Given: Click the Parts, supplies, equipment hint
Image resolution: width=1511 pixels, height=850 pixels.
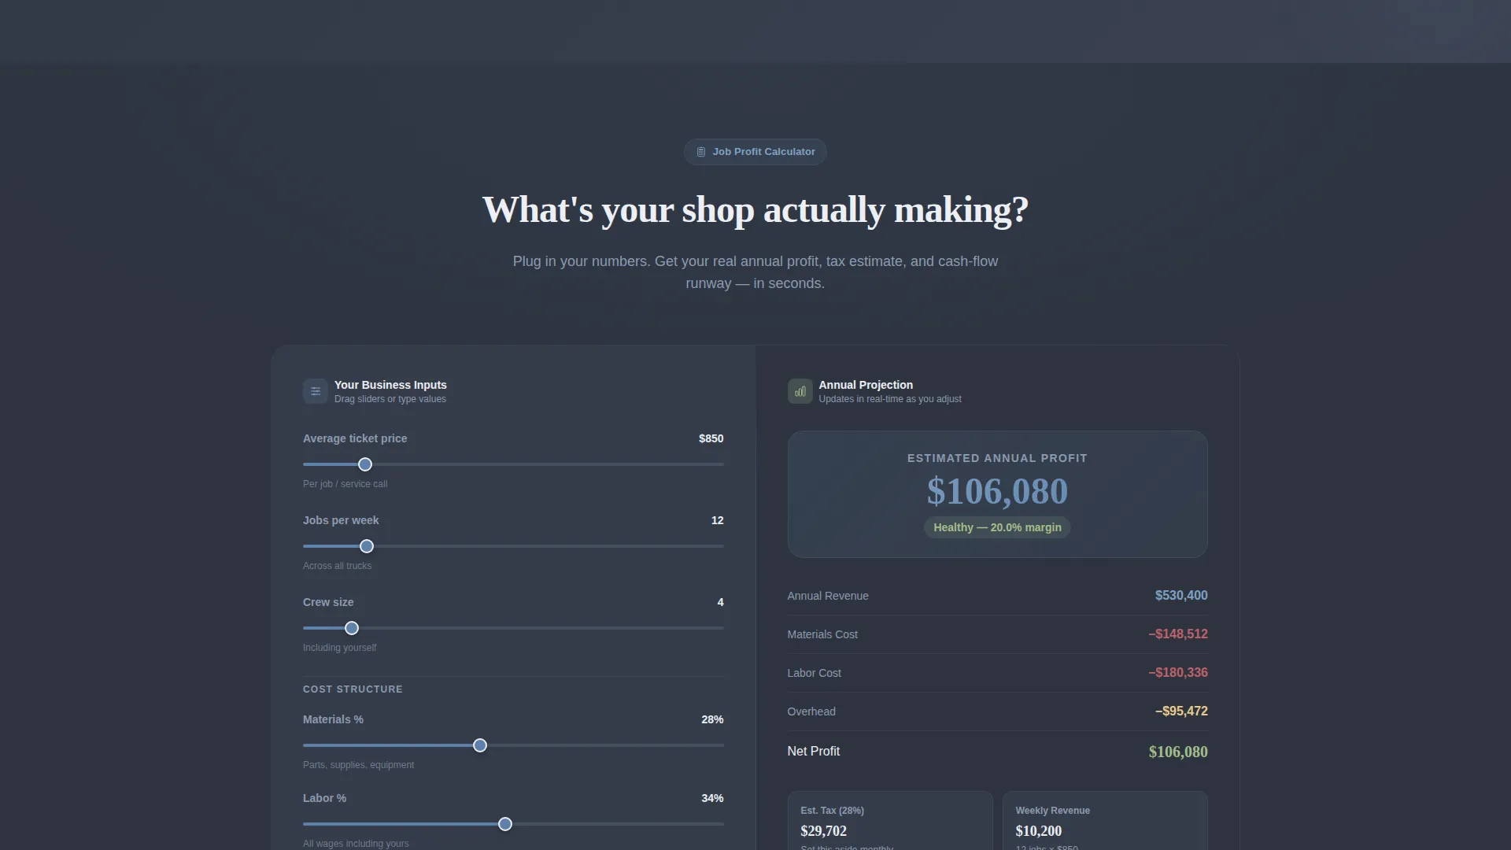Looking at the screenshot, I should pyautogui.click(x=358, y=765).
